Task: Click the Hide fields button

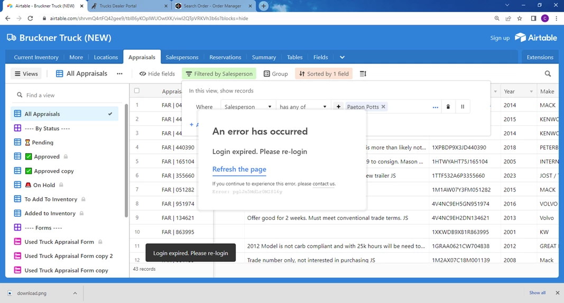Action: coord(157,74)
